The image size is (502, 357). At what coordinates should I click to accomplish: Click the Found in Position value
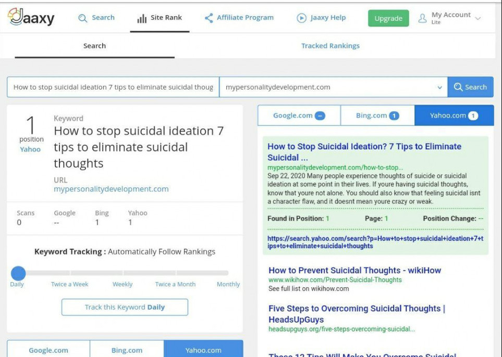click(x=327, y=219)
